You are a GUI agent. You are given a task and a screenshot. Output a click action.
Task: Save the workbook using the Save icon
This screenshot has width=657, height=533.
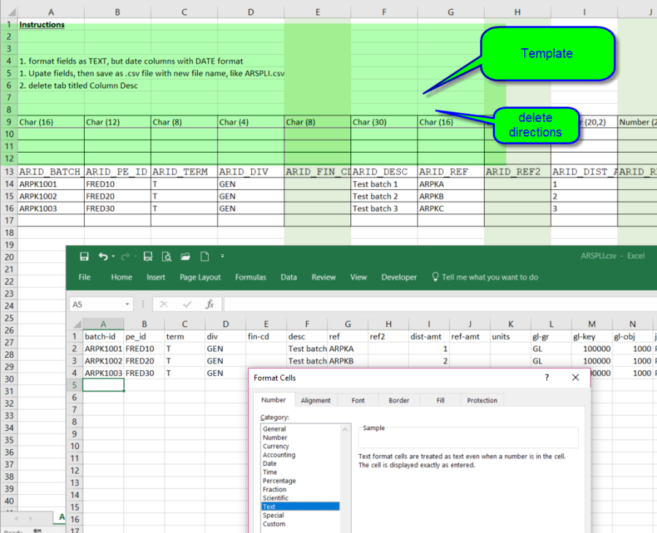pos(84,256)
